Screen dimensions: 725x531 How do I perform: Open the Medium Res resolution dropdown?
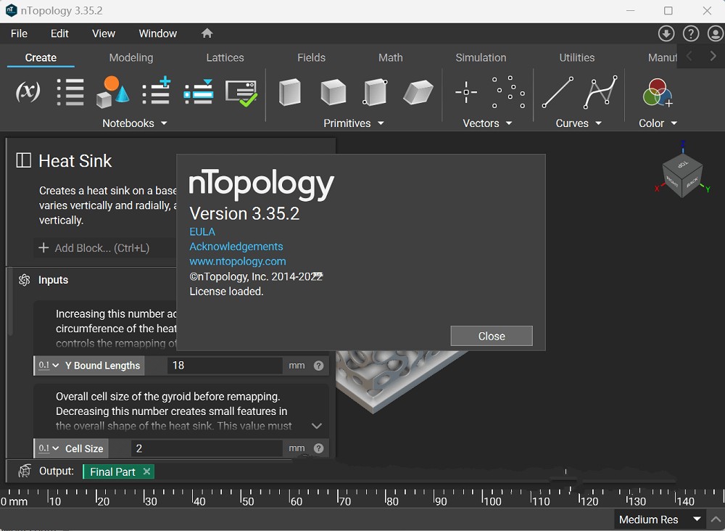point(660,519)
